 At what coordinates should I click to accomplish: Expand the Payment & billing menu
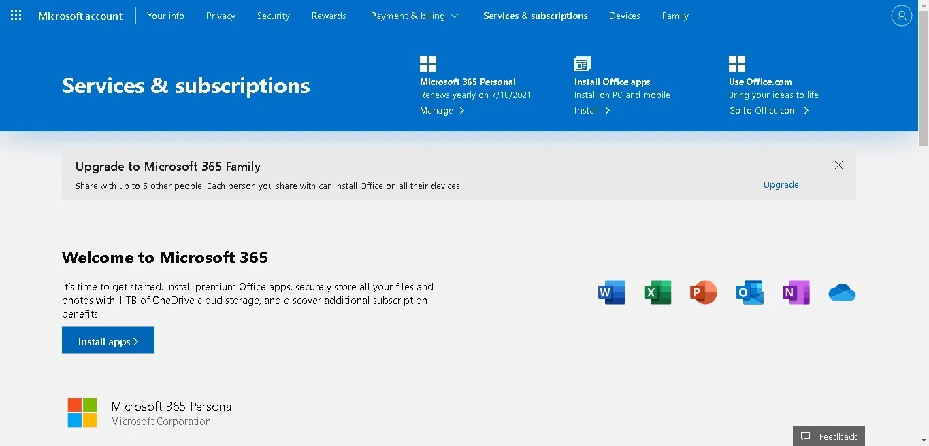[414, 16]
